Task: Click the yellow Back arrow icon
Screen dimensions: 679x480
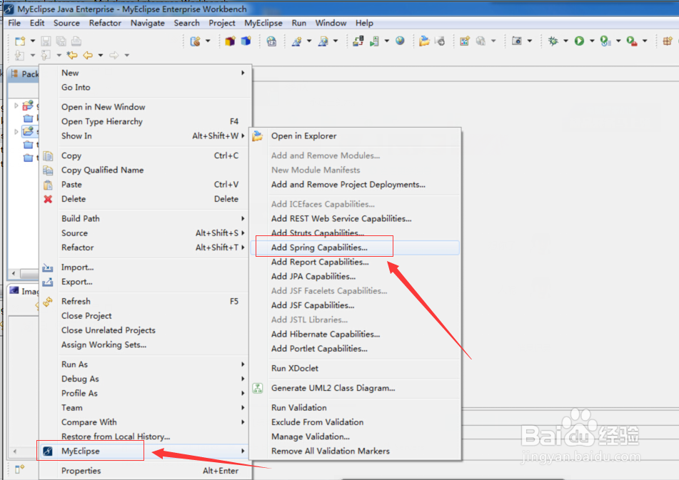Action: click(x=88, y=55)
